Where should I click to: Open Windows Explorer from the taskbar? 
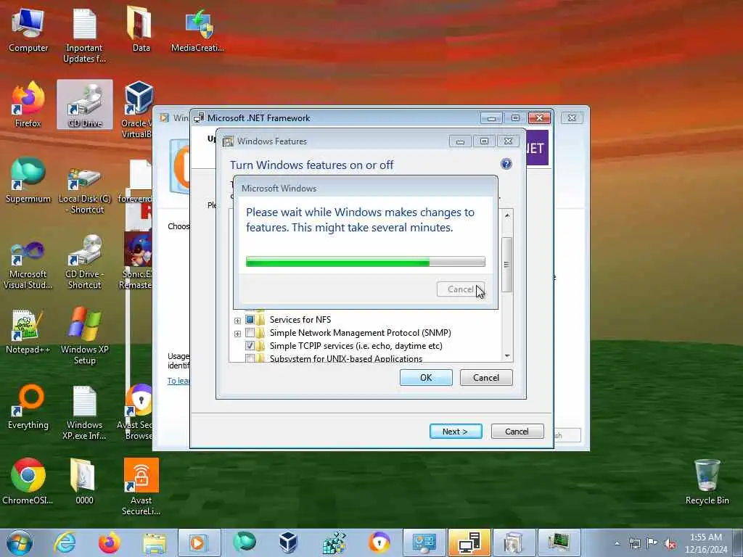(x=155, y=543)
